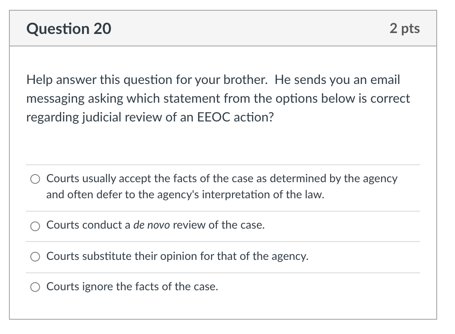The width and height of the screenshot is (455, 334).
Task: Pick the 'Courts ignore the facts' option
Action: (x=35, y=287)
